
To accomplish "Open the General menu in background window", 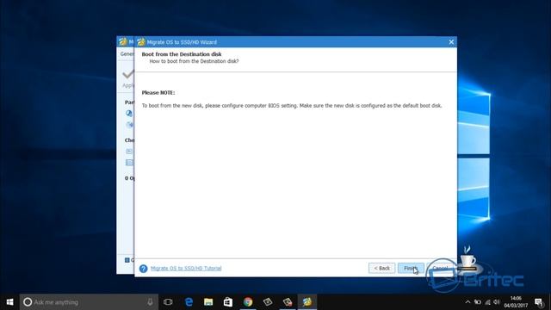I will (127, 53).
